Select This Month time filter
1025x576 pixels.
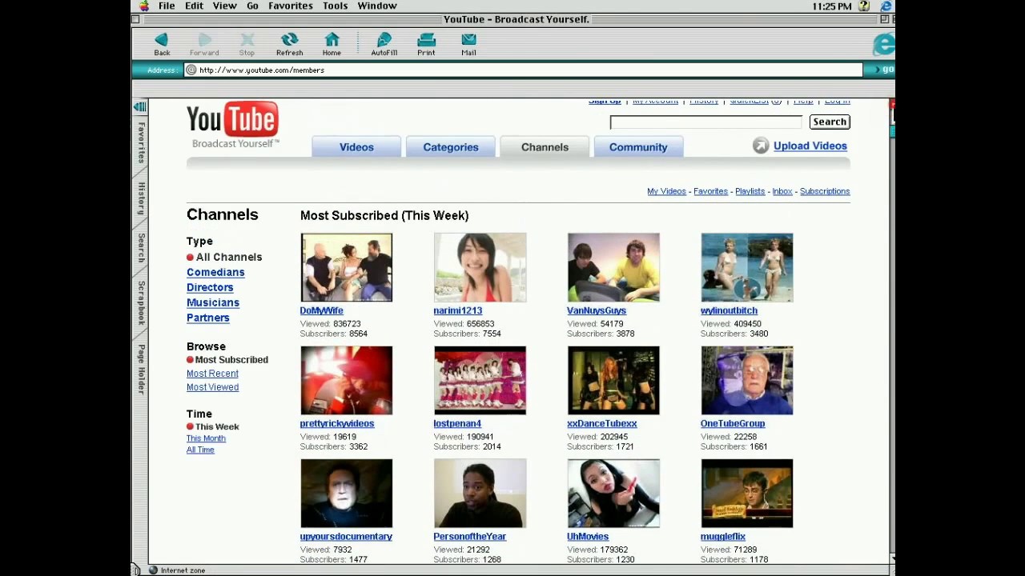click(x=206, y=438)
